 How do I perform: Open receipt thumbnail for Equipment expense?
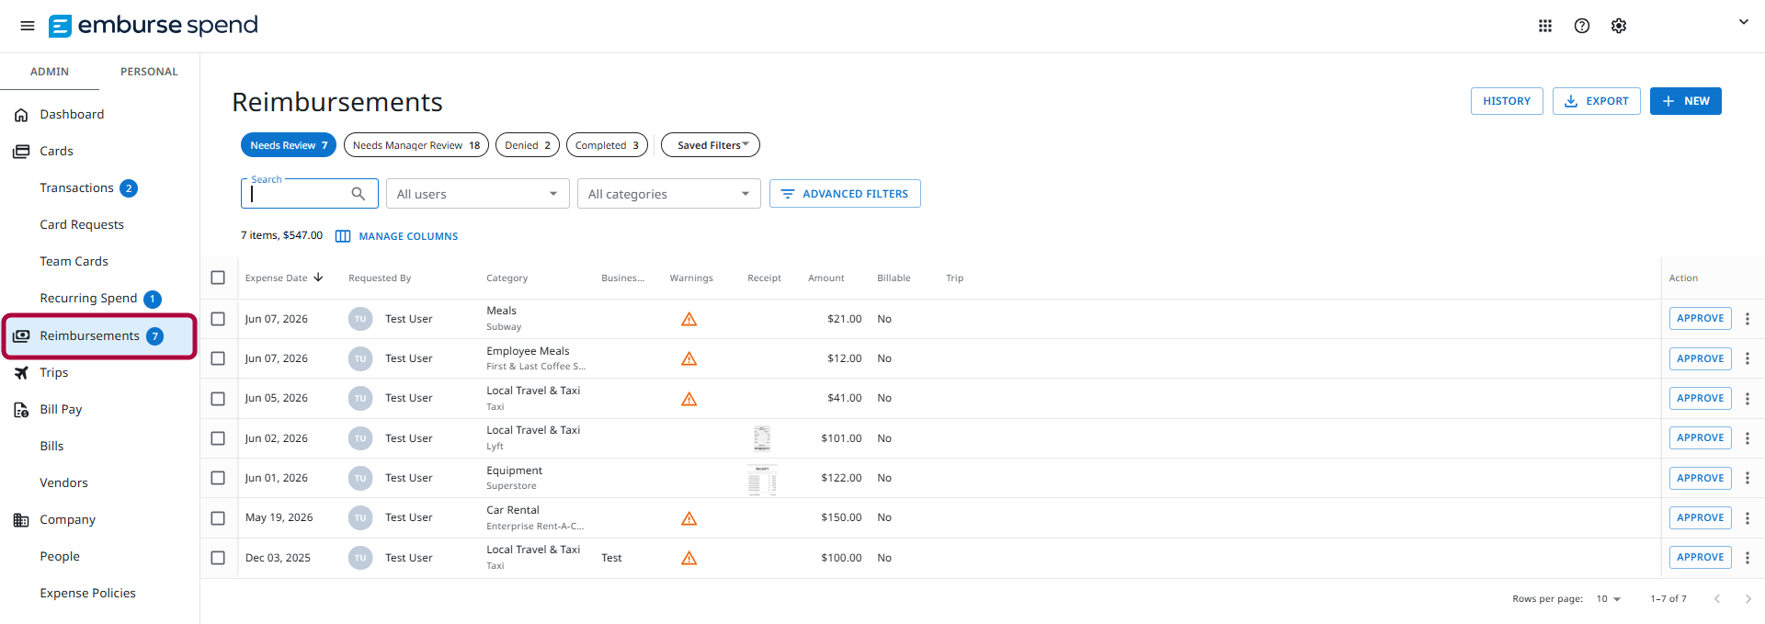762,479
